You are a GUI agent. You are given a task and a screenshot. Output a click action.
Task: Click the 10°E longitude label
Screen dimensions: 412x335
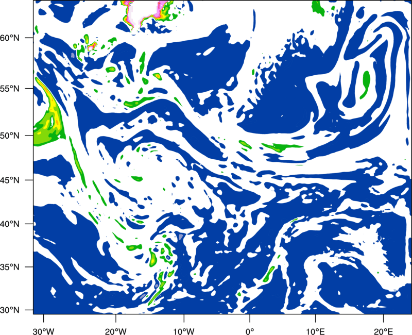pyautogui.click(x=315, y=331)
